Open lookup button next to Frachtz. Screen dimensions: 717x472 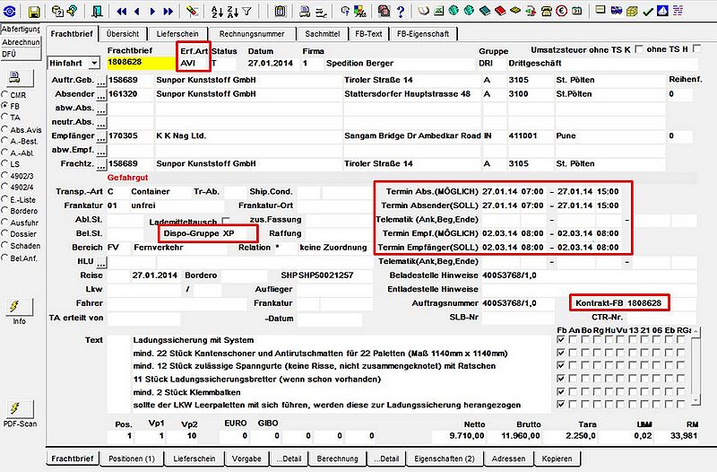pyautogui.click(x=101, y=164)
